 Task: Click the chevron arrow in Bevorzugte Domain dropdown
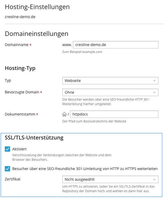(154, 92)
